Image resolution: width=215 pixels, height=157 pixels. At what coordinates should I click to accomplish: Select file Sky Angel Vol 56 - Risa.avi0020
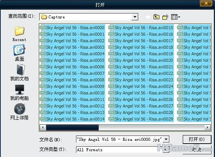pos(141,60)
